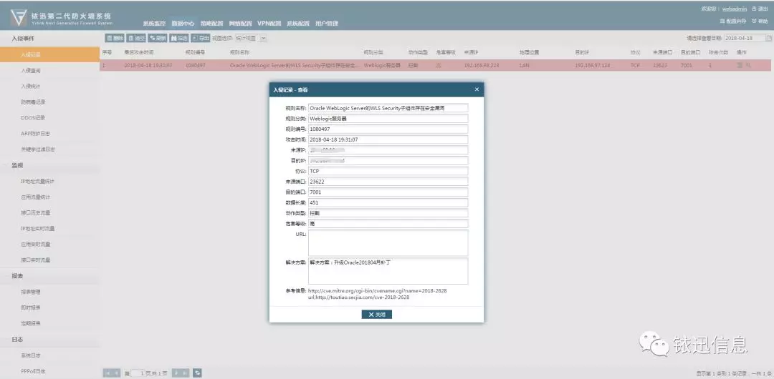
Task: Click the firewall logo in the header
Action: click(x=18, y=19)
